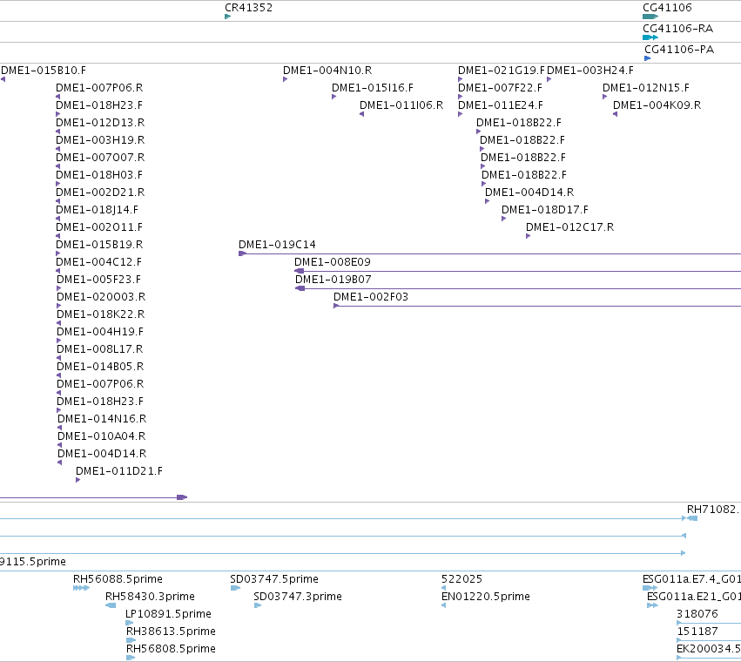The width and height of the screenshot is (741, 662).
Task: Click DME1-010A04.R label
Action: (102, 436)
